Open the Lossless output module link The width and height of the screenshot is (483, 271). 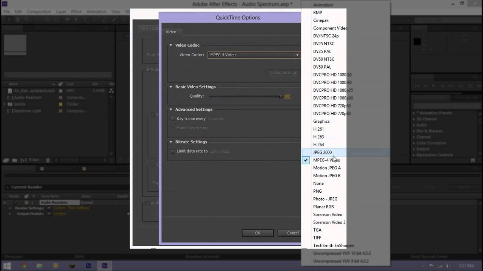click(x=59, y=213)
